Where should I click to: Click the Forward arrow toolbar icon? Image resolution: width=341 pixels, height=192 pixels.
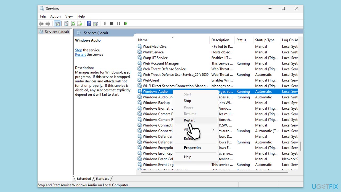click(x=48, y=24)
